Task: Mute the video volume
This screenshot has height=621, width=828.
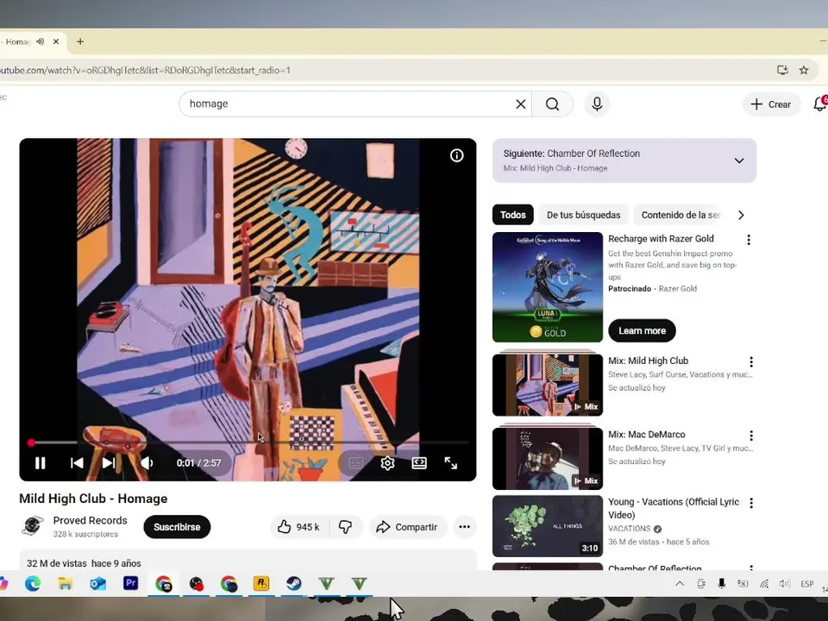Action: click(x=147, y=463)
